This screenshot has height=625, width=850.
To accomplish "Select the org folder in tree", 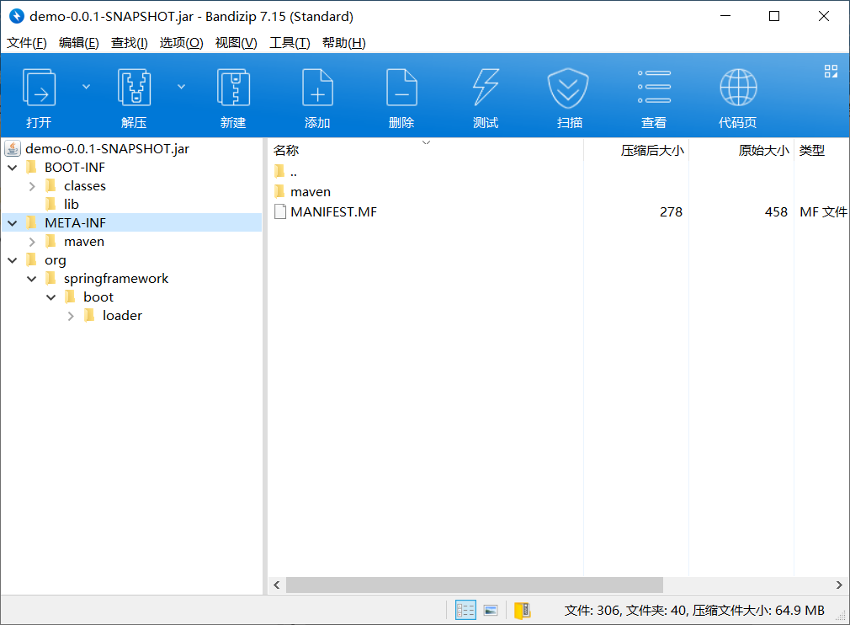I will click(x=56, y=260).
